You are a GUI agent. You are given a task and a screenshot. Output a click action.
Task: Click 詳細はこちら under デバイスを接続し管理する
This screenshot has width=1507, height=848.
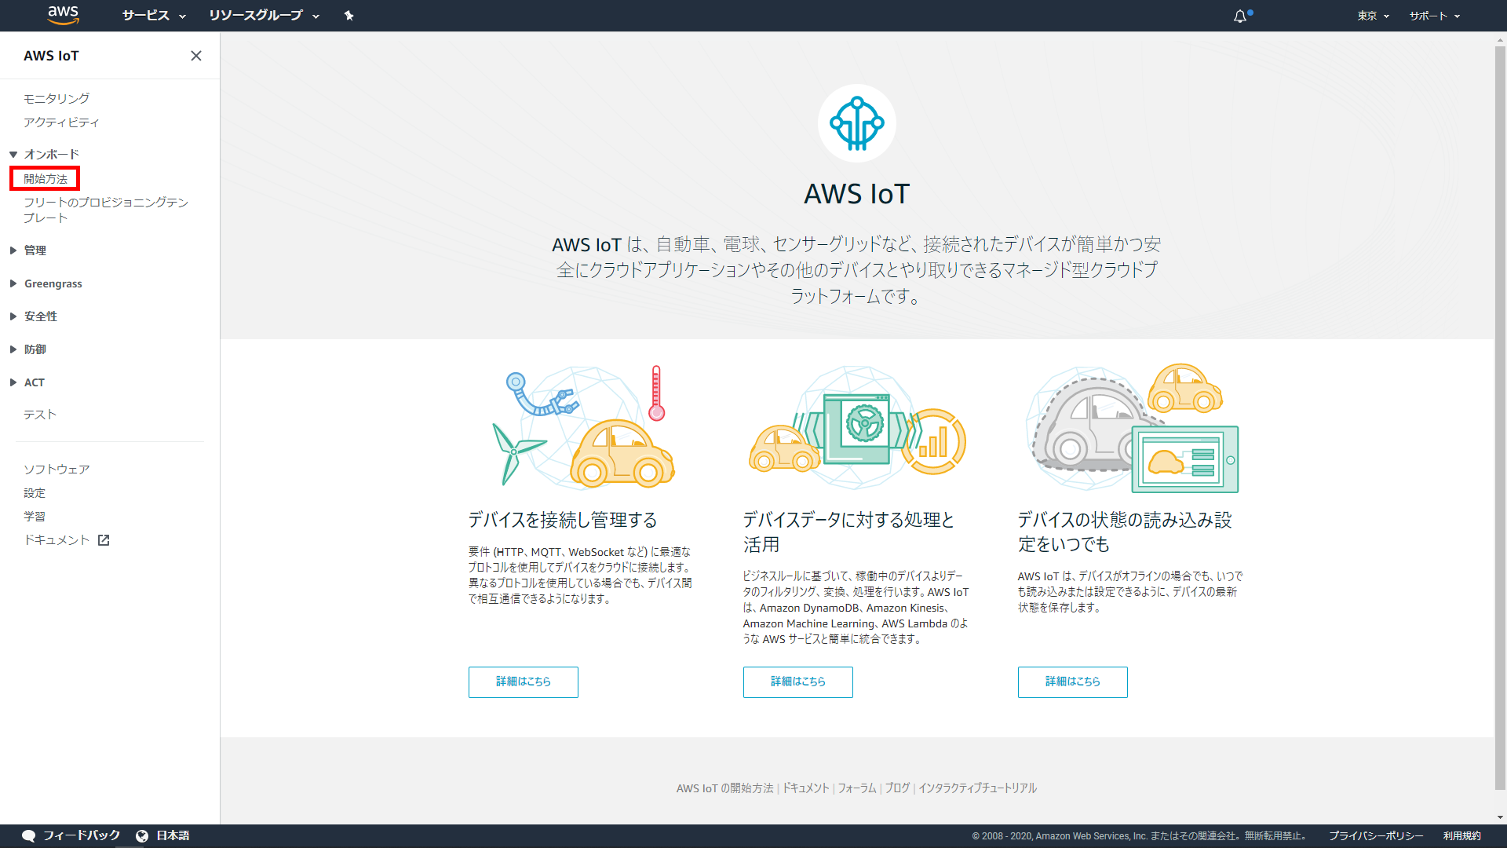pyautogui.click(x=523, y=682)
